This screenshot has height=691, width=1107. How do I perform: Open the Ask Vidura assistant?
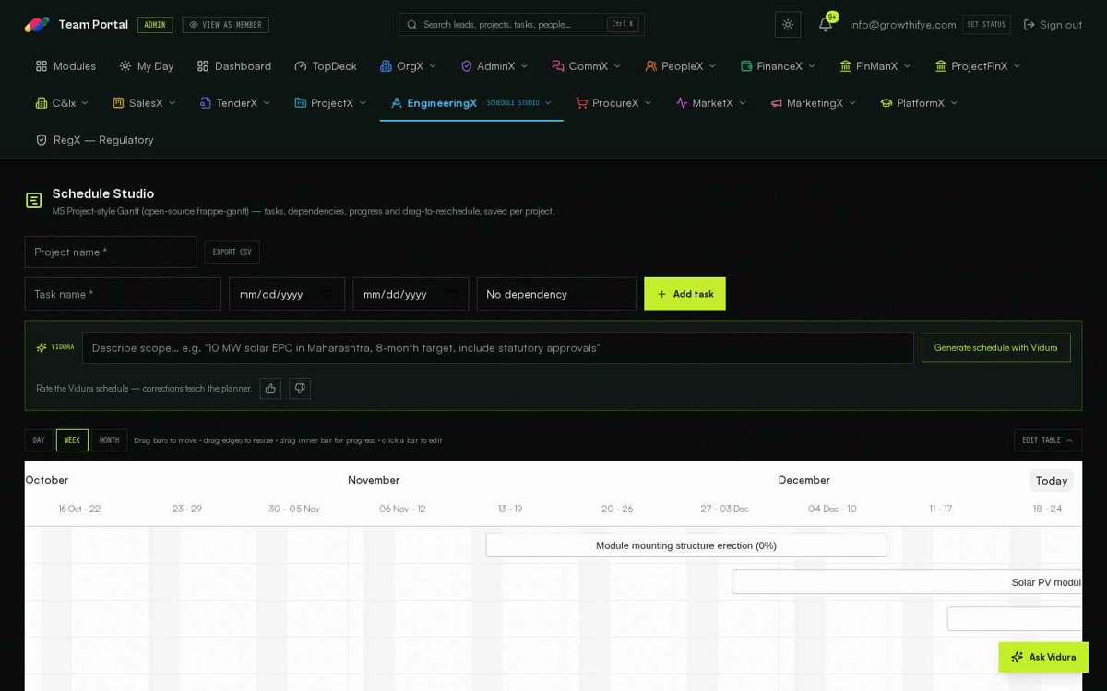[x=1043, y=657]
